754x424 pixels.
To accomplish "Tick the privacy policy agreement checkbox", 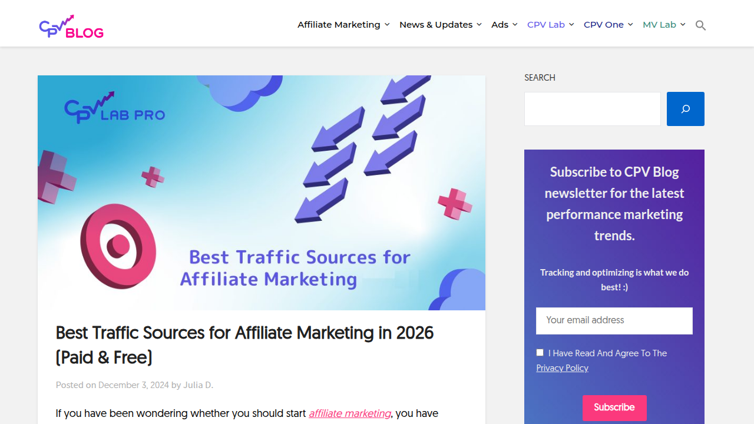I will 540,352.
